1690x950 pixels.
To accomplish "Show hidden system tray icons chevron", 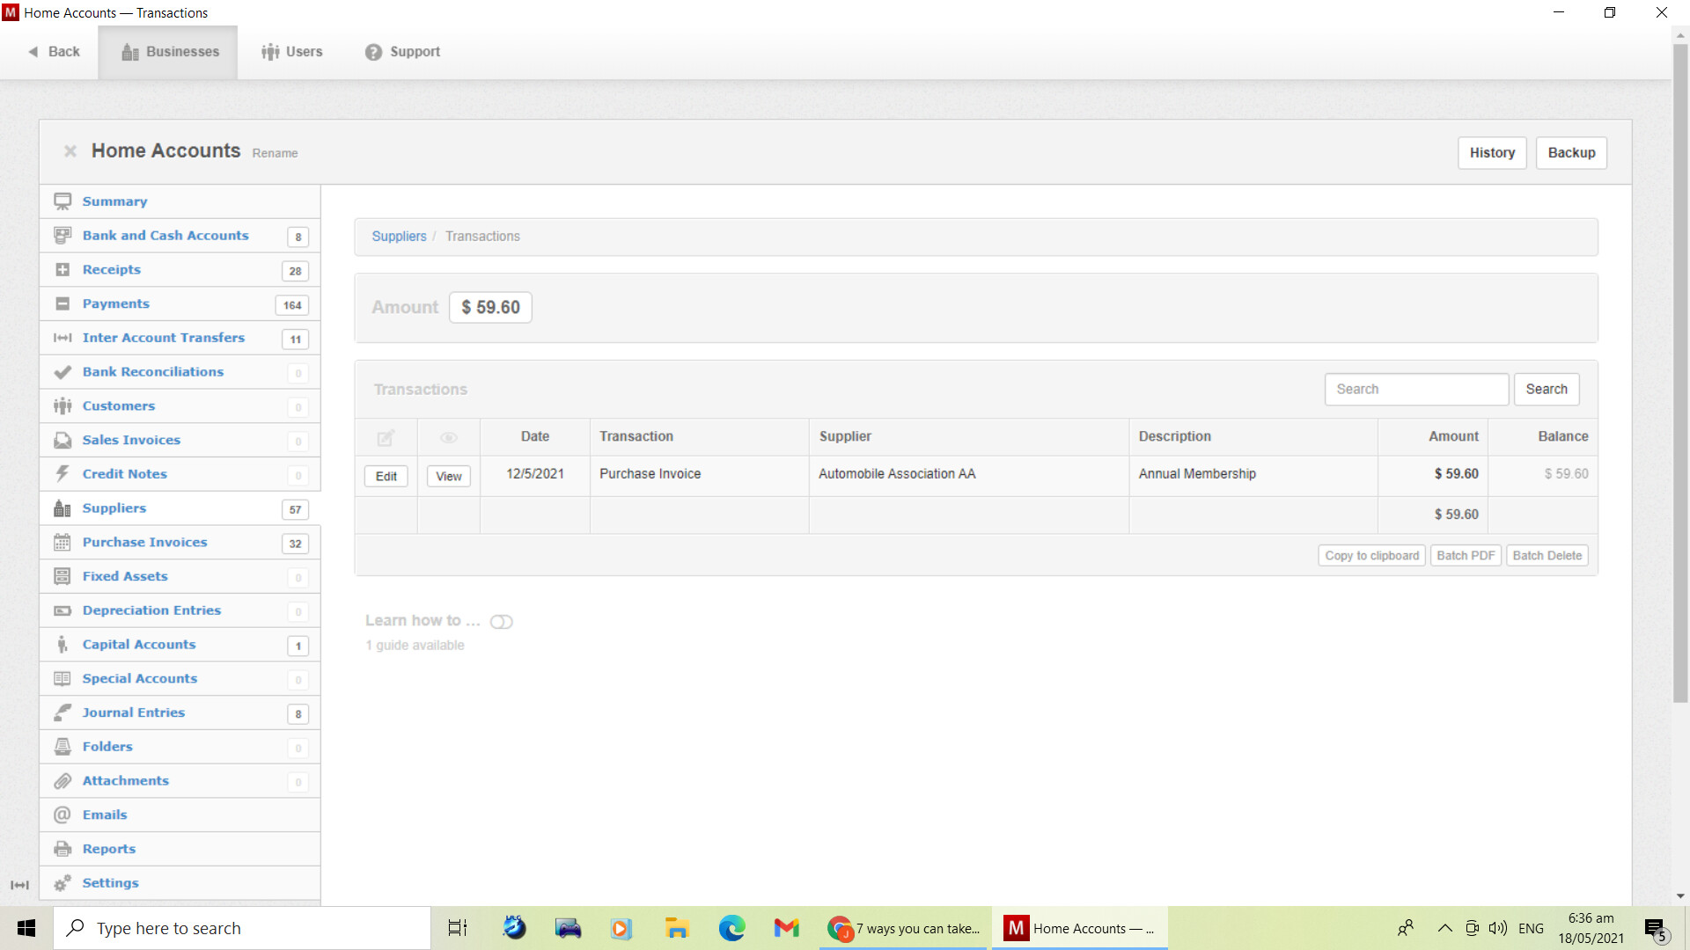I will coord(1444,928).
